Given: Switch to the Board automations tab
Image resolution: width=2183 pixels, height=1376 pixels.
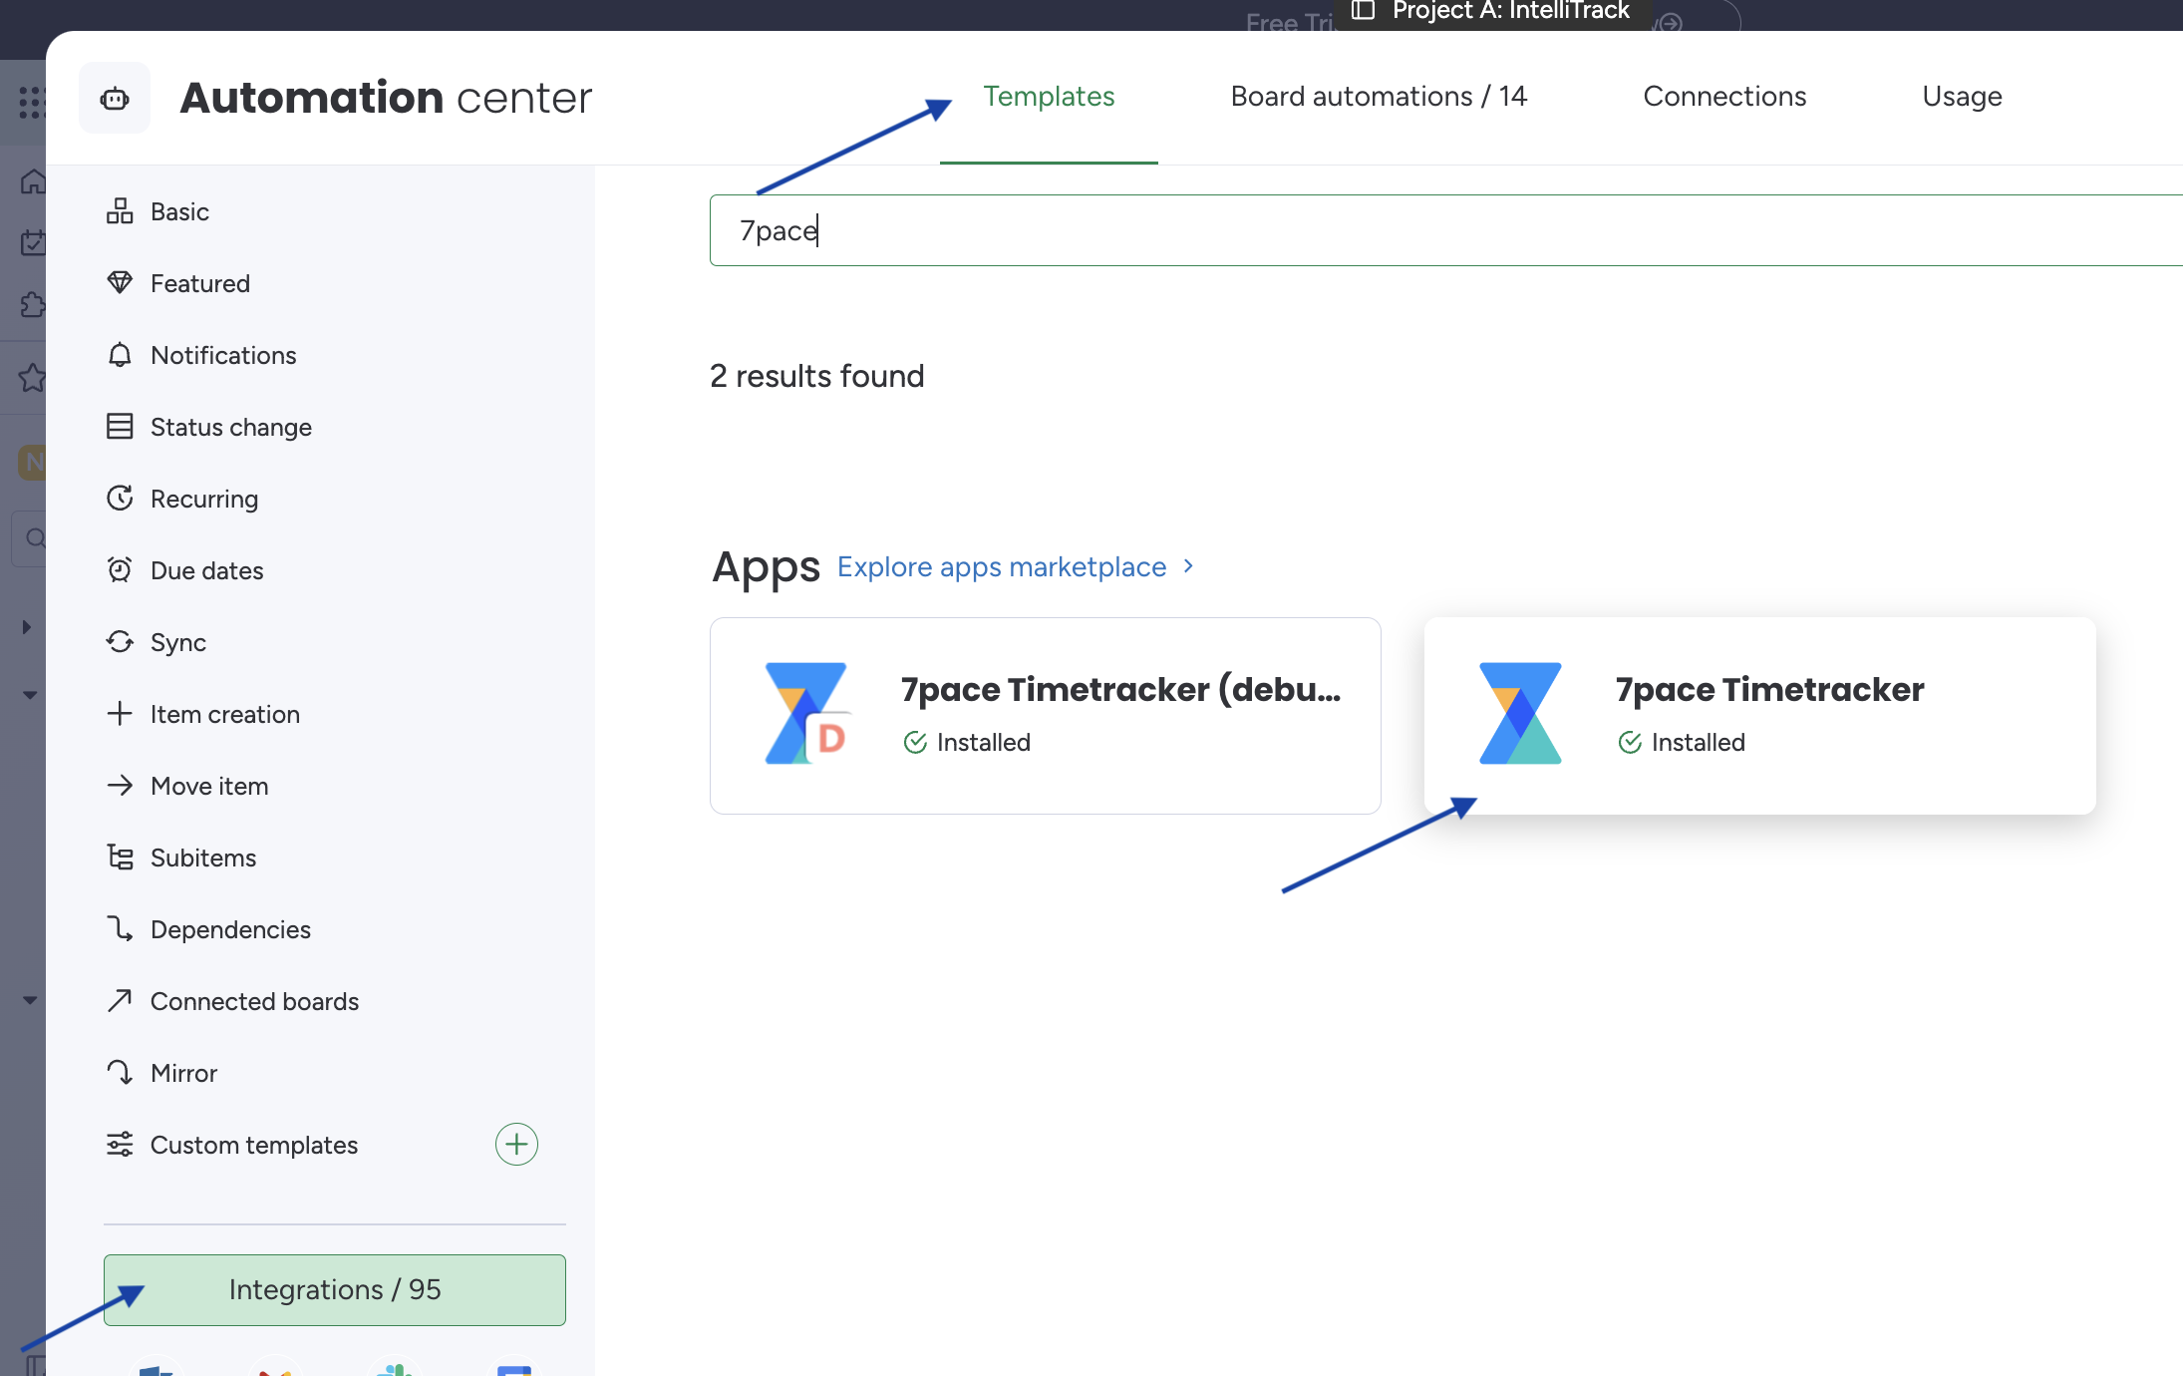Looking at the screenshot, I should tap(1379, 94).
